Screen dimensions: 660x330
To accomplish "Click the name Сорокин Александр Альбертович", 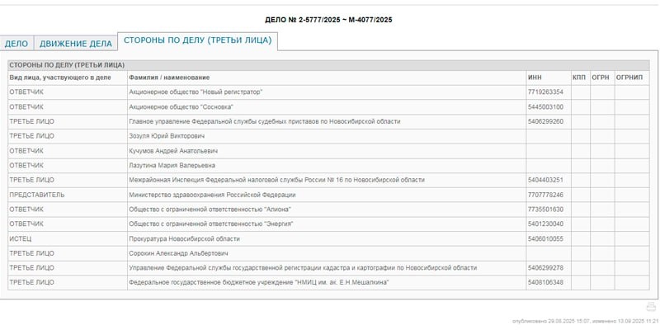I will (178, 253).
